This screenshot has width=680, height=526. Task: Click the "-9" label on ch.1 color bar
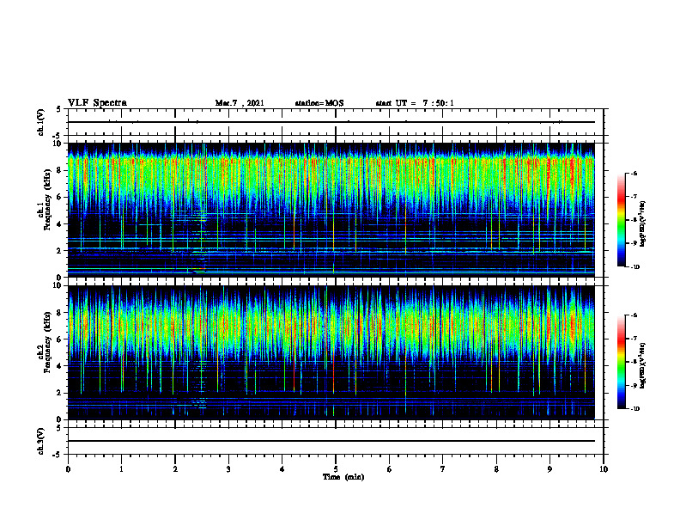coord(634,243)
